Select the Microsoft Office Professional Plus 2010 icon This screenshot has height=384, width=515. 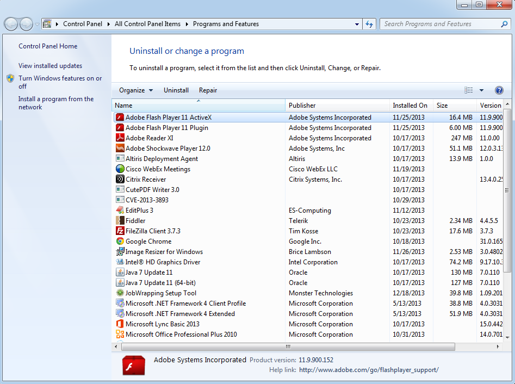point(120,334)
